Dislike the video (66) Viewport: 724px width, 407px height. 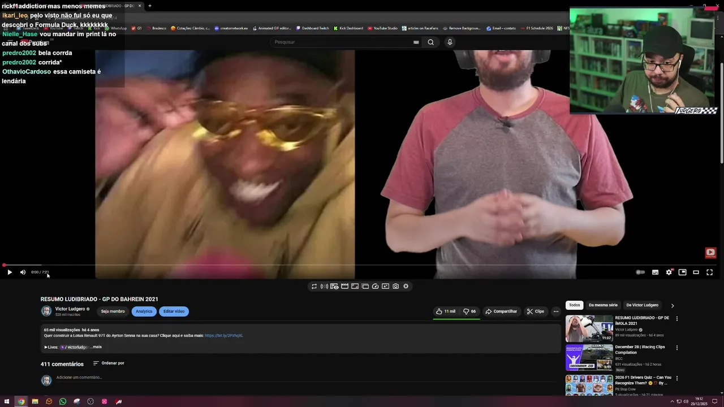[x=469, y=311]
